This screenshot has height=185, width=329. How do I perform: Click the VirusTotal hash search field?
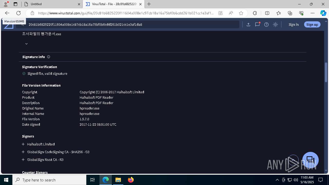pyautogui.click(x=127, y=24)
